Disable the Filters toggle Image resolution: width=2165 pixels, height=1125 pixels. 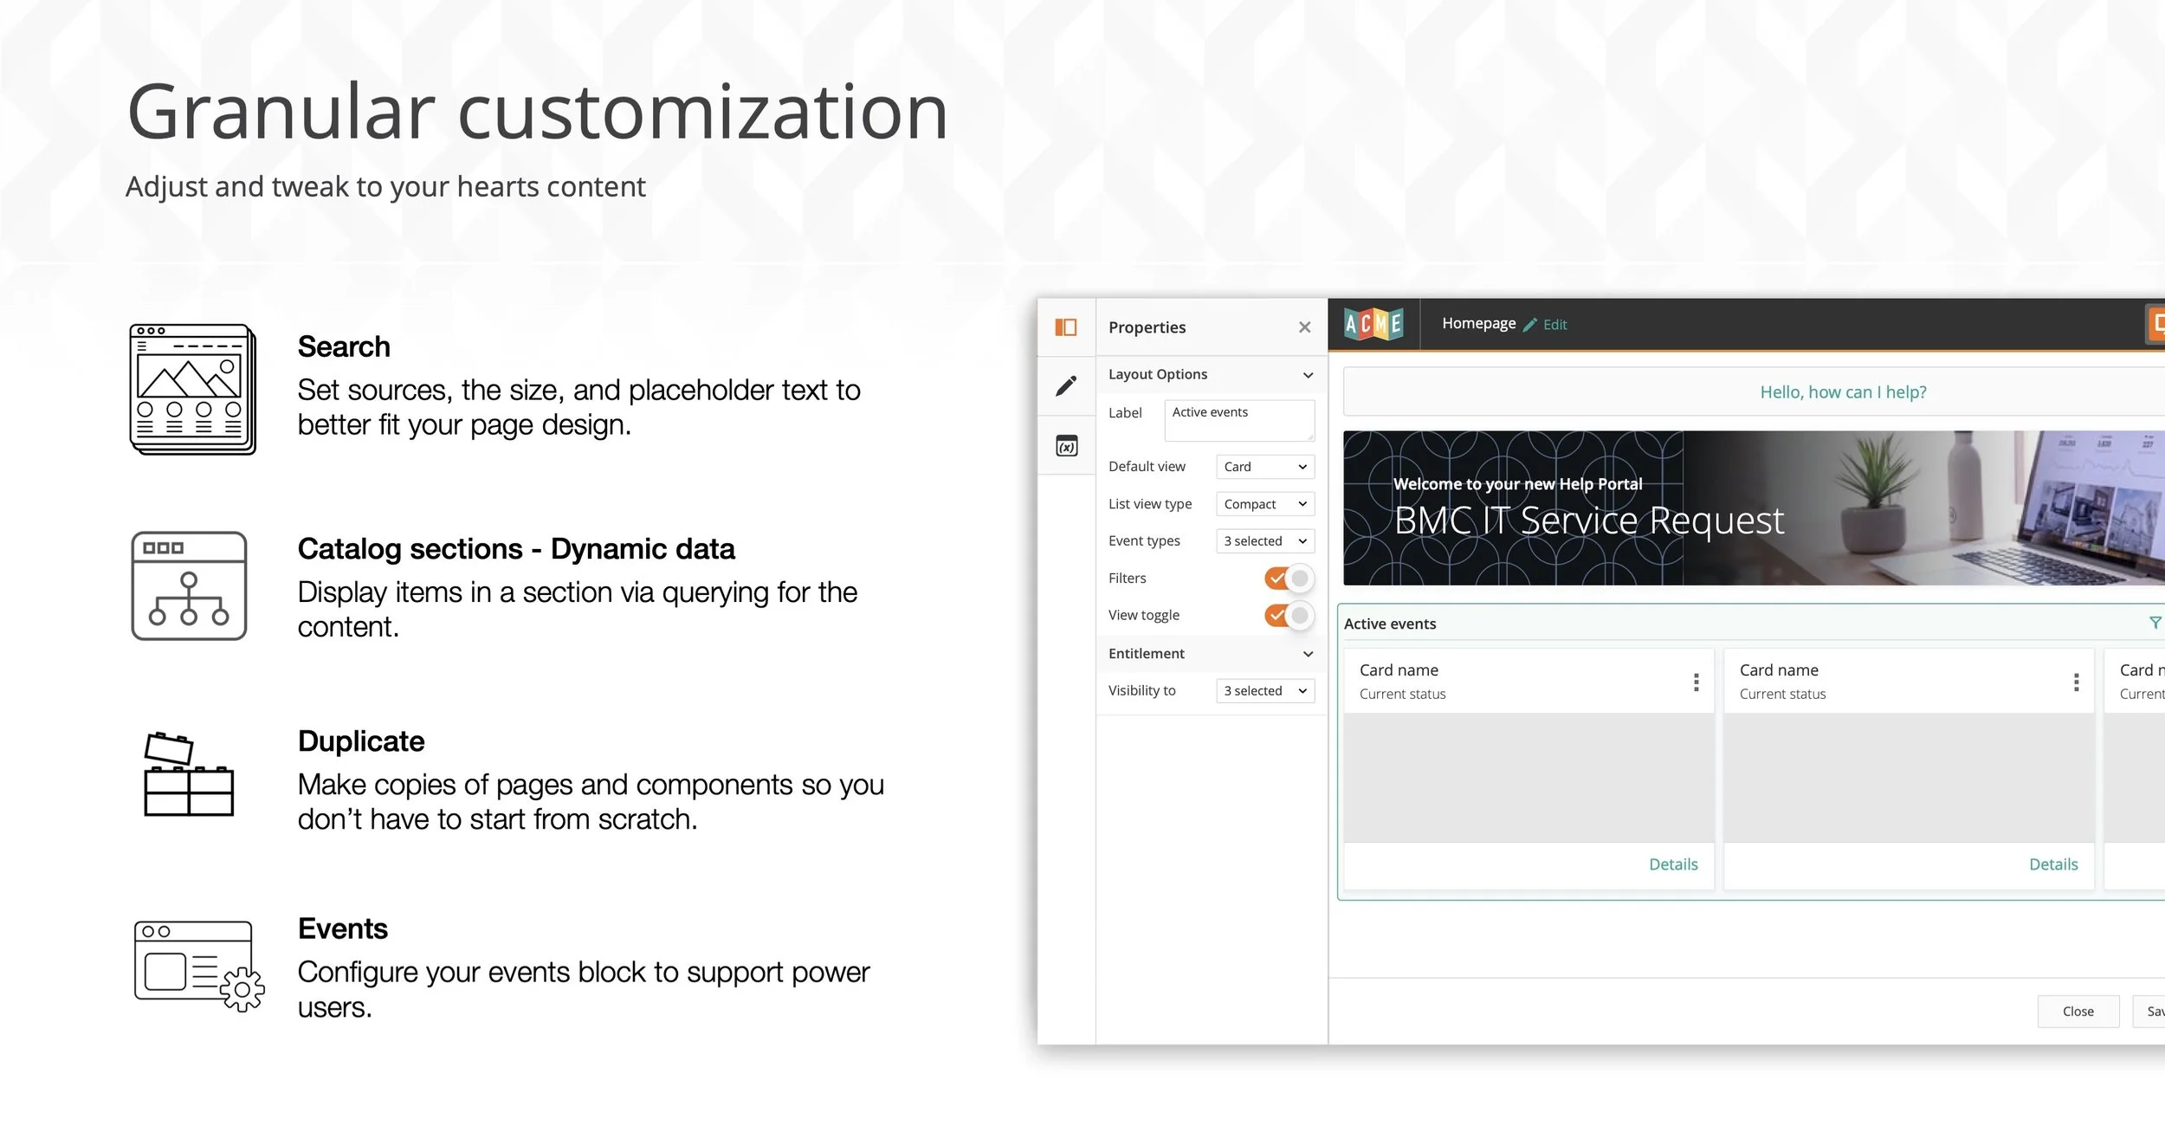(x=1289, y=579)
